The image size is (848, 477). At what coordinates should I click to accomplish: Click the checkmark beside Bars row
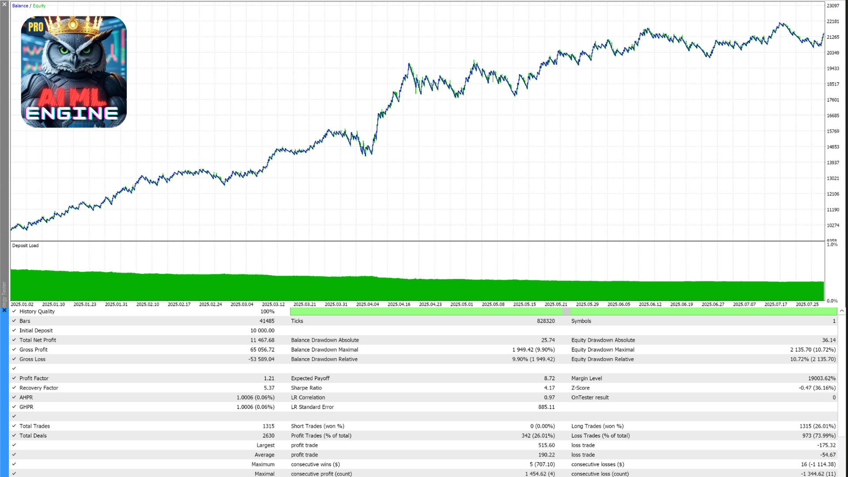(x=14, y=321)
